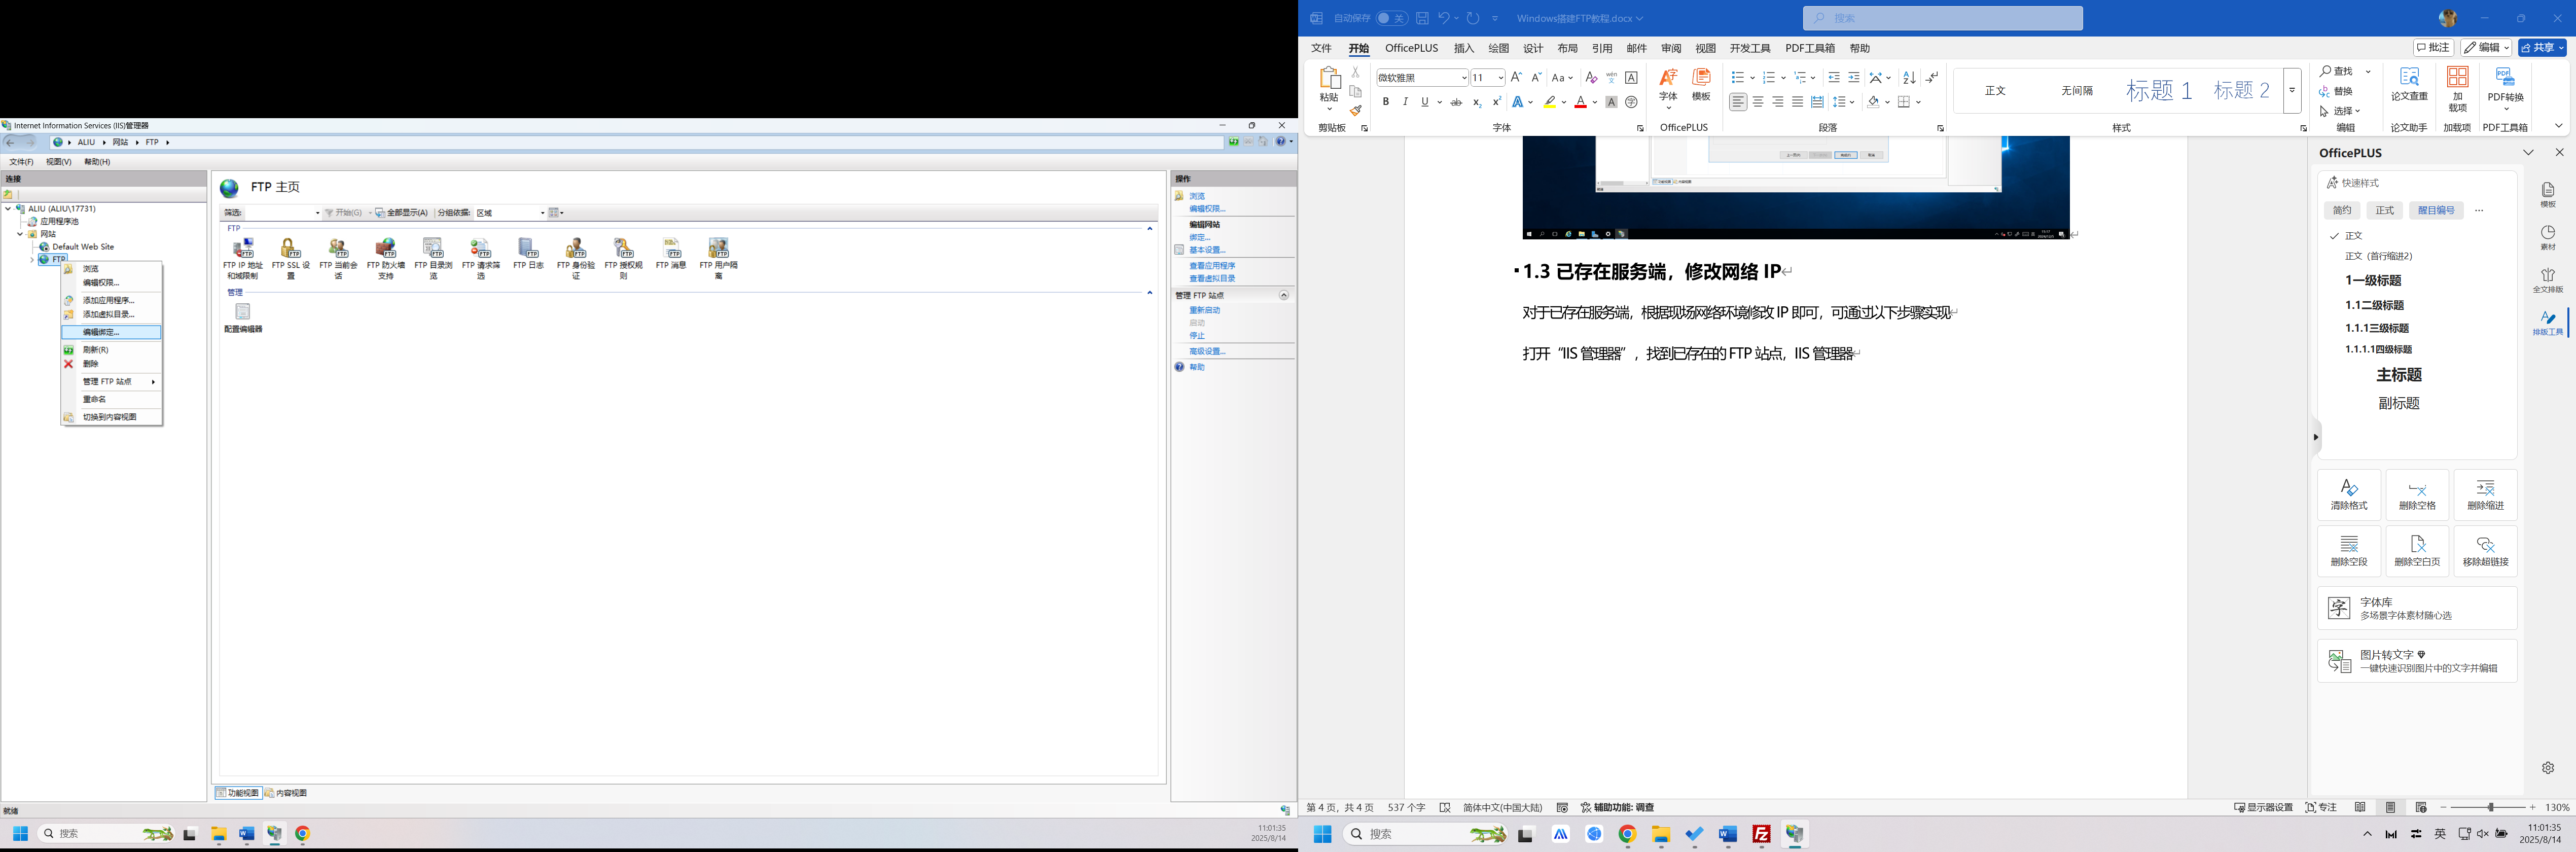Click 删除空格 tool in OfficePLUS panel
The width and height of the screenshot is (2576, 852).
click(x=2417, y=495)
